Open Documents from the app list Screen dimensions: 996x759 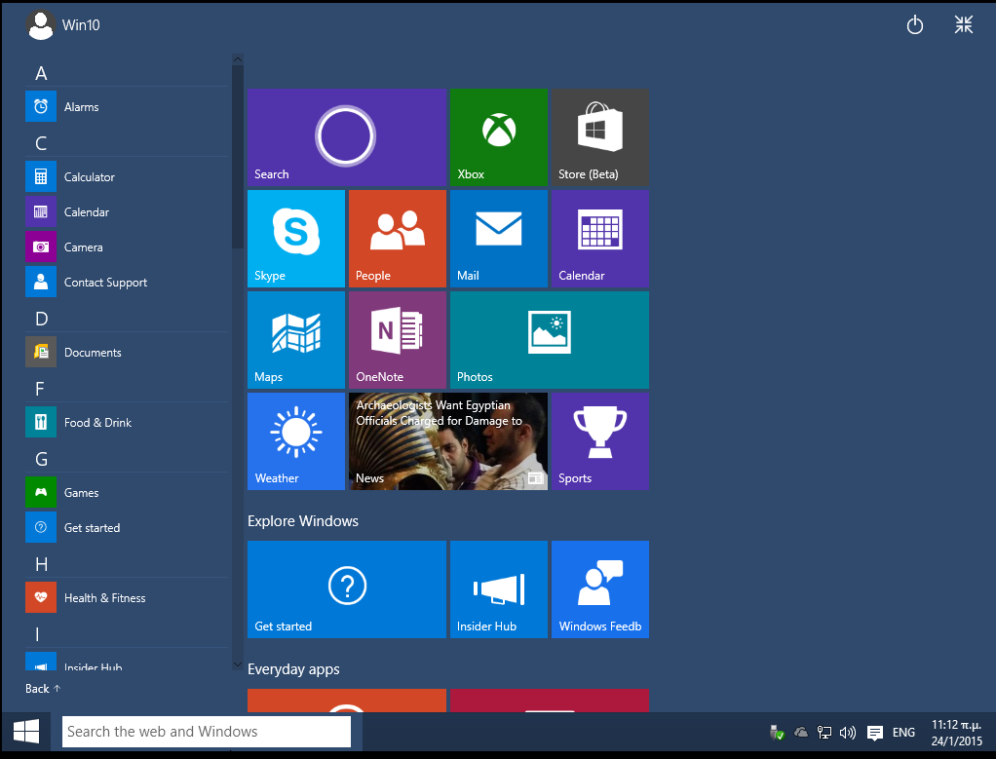click(x=127, y=352)
